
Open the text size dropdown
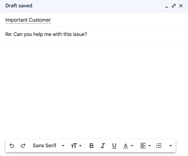pyautogui.click(x=76, y=146)
